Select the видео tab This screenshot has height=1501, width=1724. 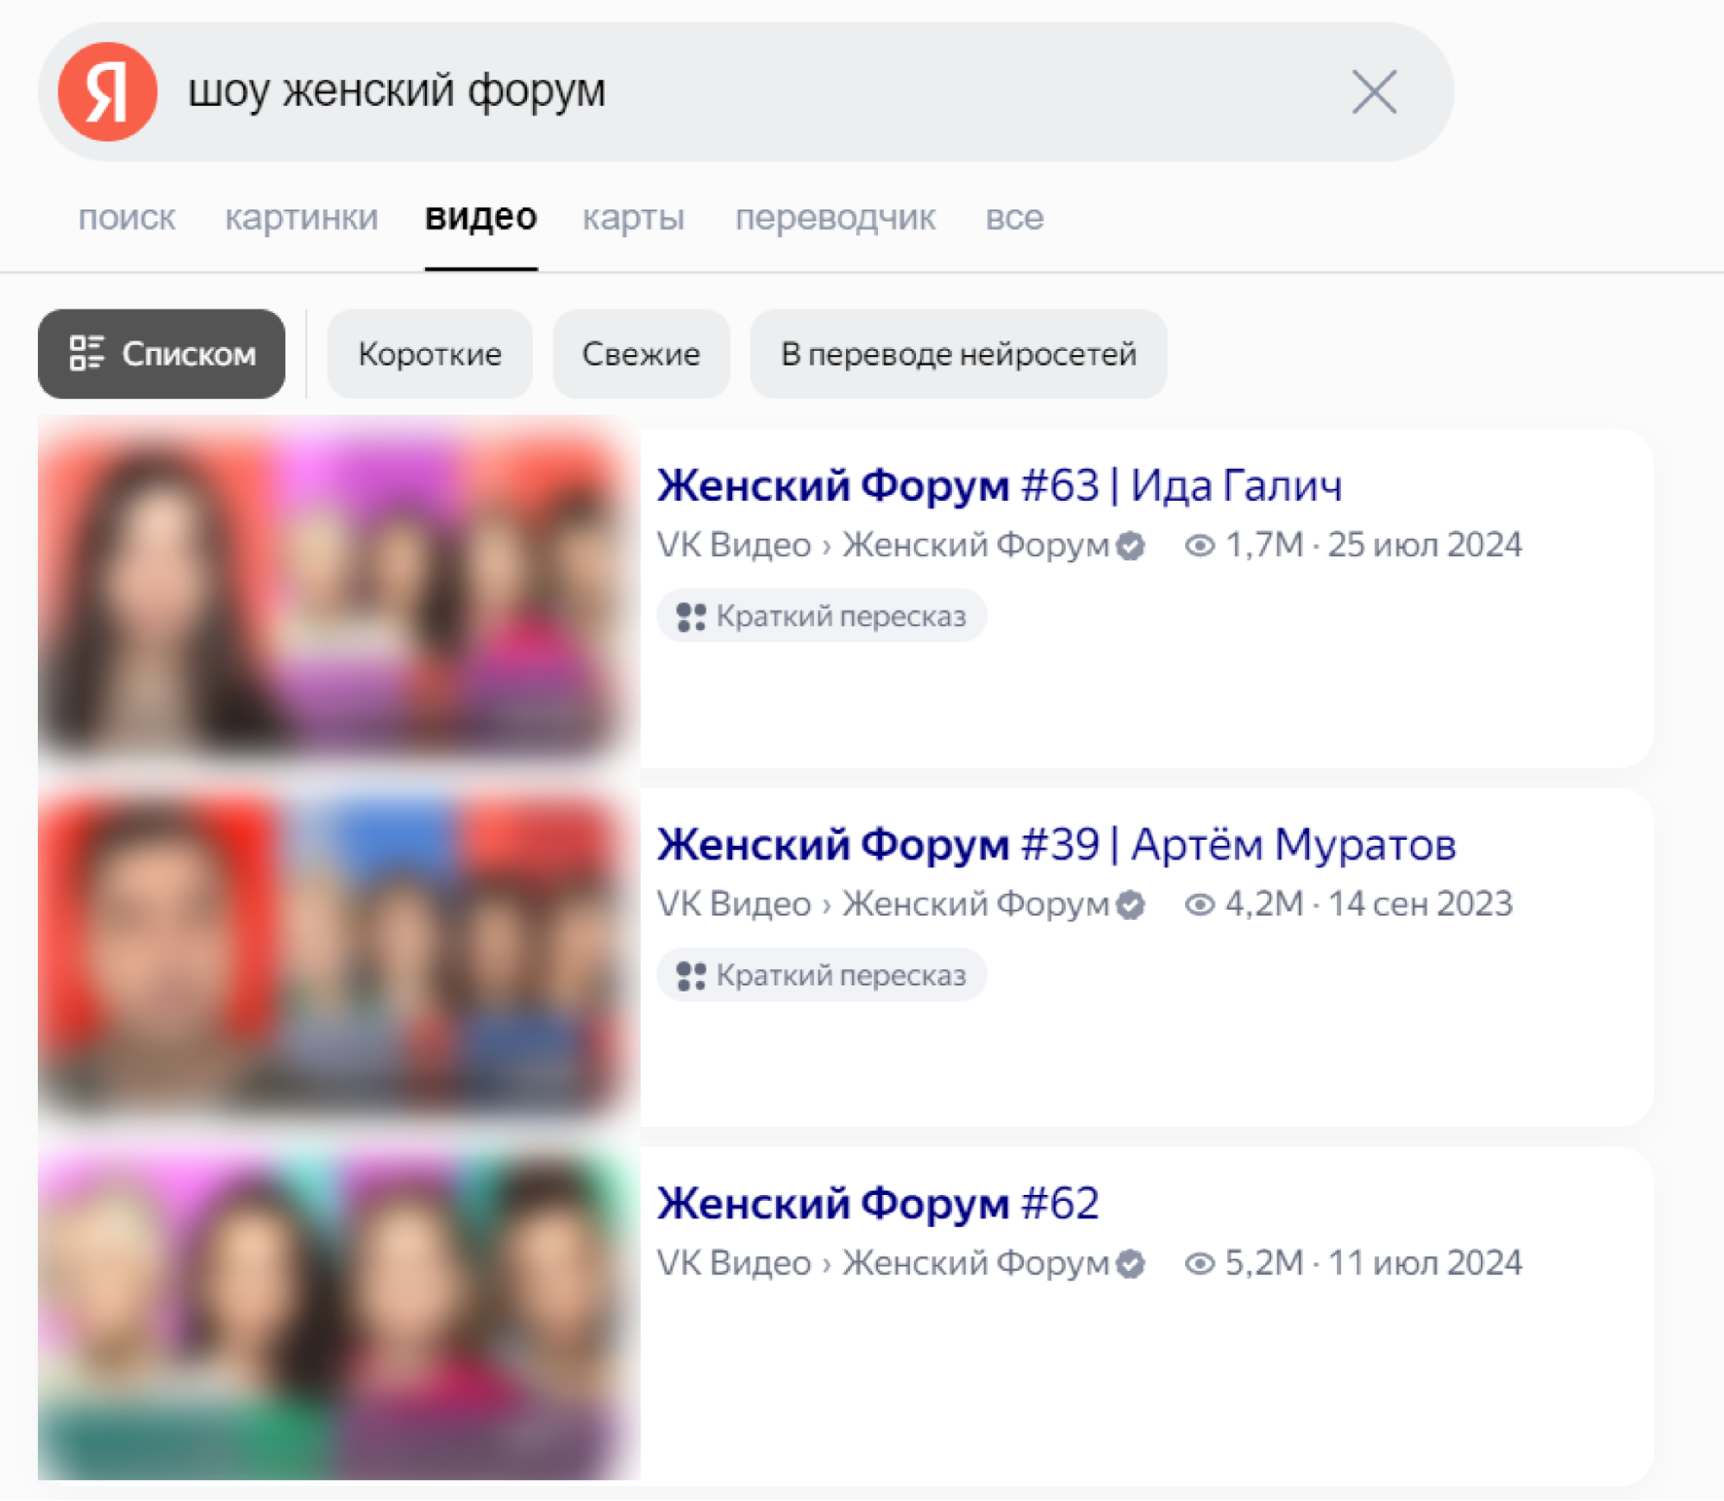tap(481, 217)
